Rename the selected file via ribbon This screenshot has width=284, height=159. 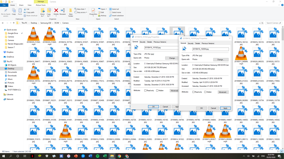click(63, 12)
